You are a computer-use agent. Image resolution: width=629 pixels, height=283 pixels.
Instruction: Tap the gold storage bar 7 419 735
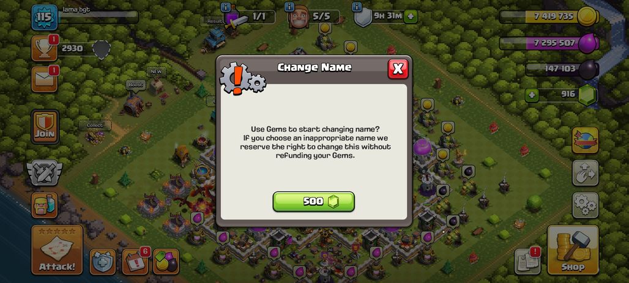pos(549,17)
